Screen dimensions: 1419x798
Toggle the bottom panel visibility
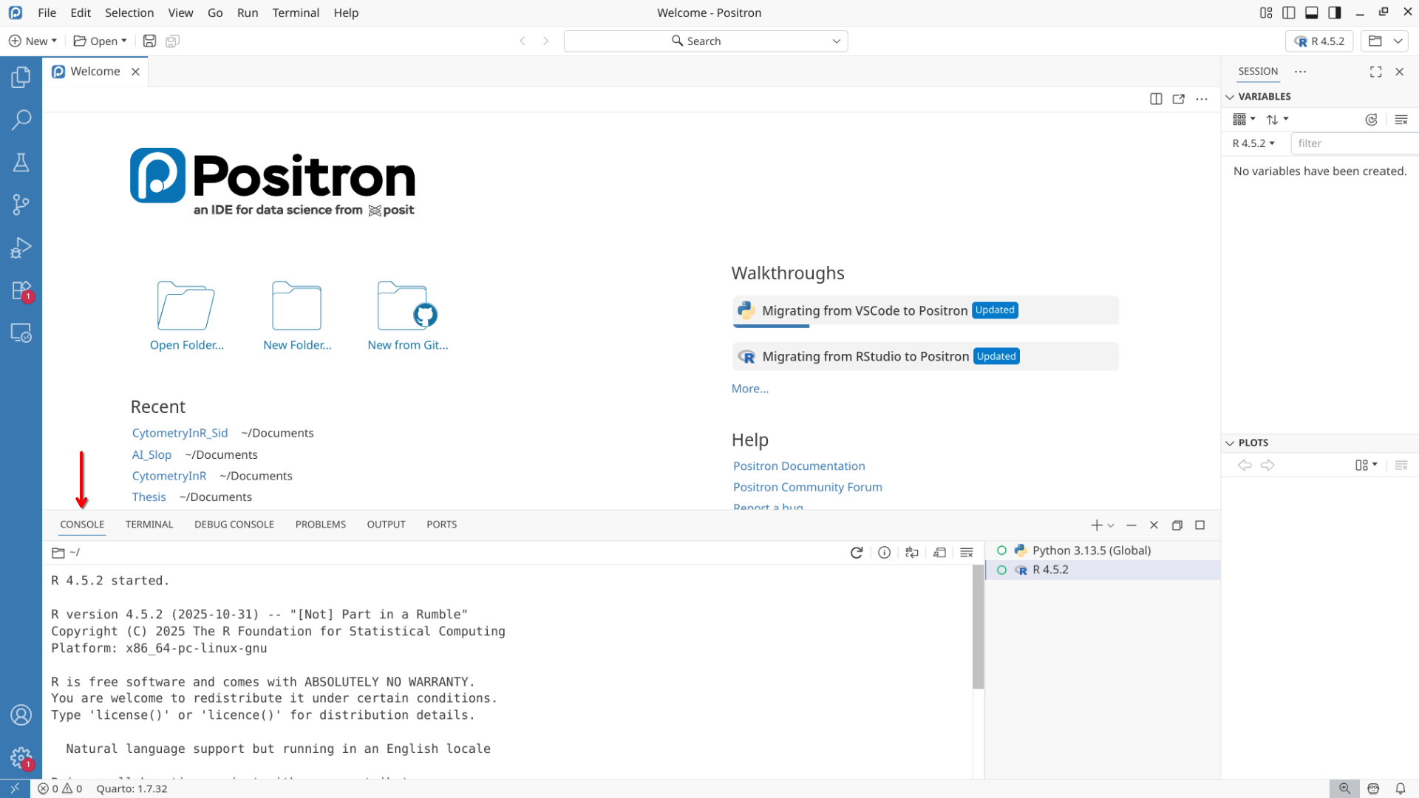pos(1312,13)
